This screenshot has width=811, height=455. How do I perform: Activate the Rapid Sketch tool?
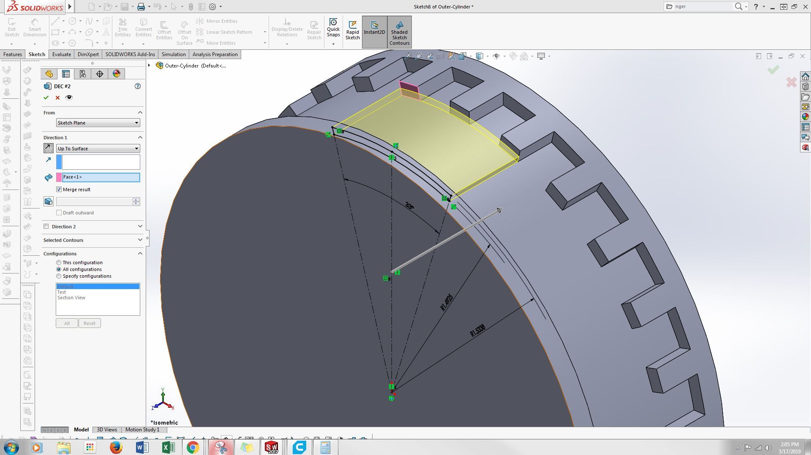353,30
